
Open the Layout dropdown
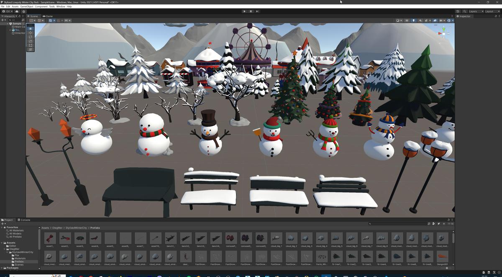tap(492, 11)
